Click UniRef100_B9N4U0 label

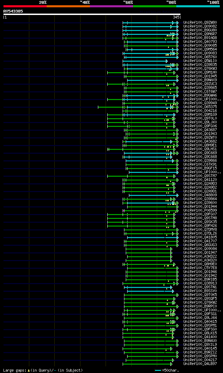(200, 341)
